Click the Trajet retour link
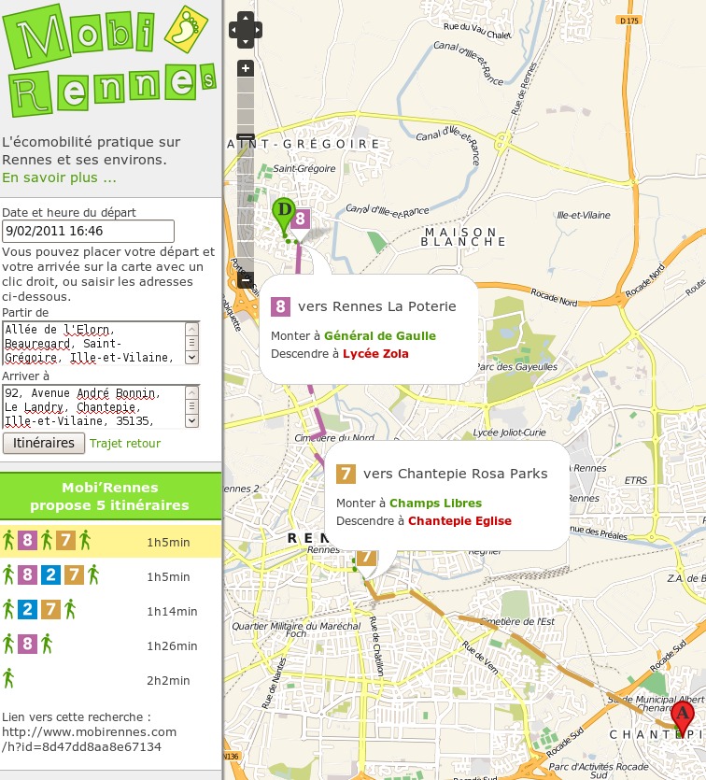706x780 pixels. coord(125,443)
